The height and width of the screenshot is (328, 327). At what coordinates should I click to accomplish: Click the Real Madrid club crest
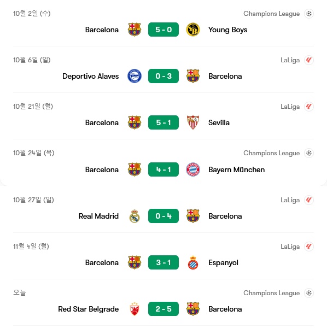pos(135,216)
